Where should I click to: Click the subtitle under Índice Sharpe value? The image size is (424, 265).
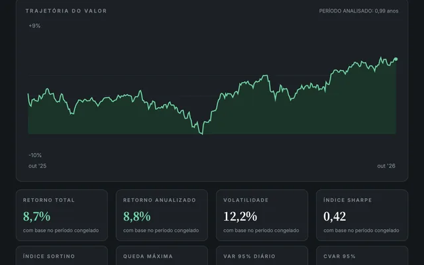[361, 231]
